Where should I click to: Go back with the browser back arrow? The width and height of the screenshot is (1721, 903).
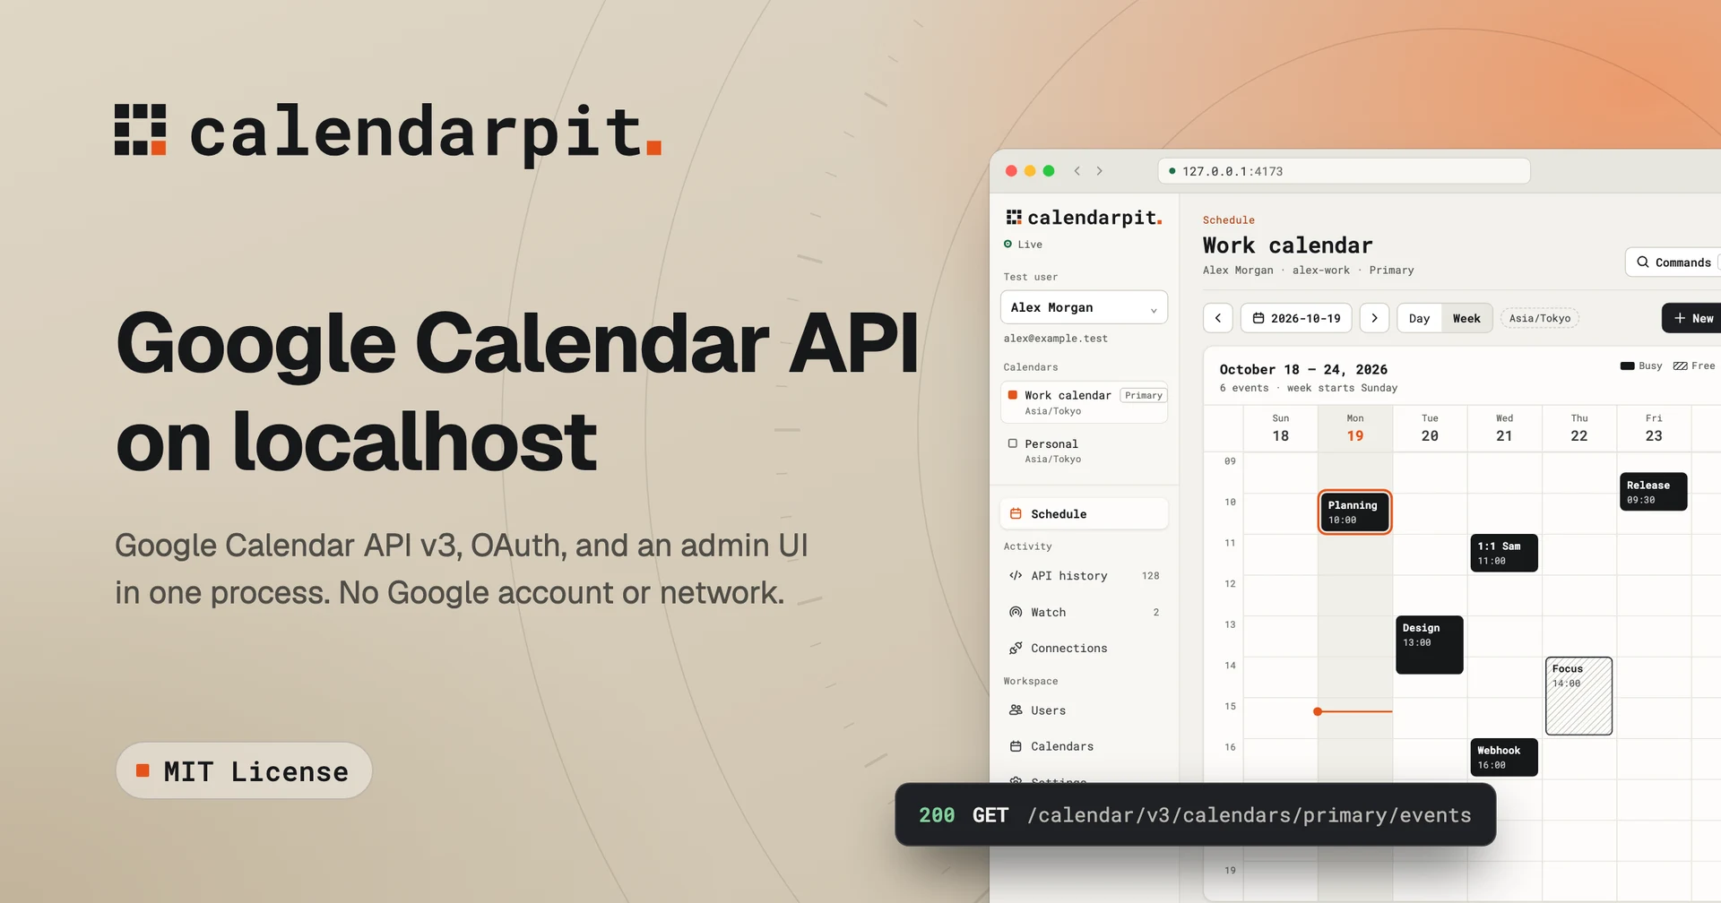pyautogui.click(x=1077, y=171)
